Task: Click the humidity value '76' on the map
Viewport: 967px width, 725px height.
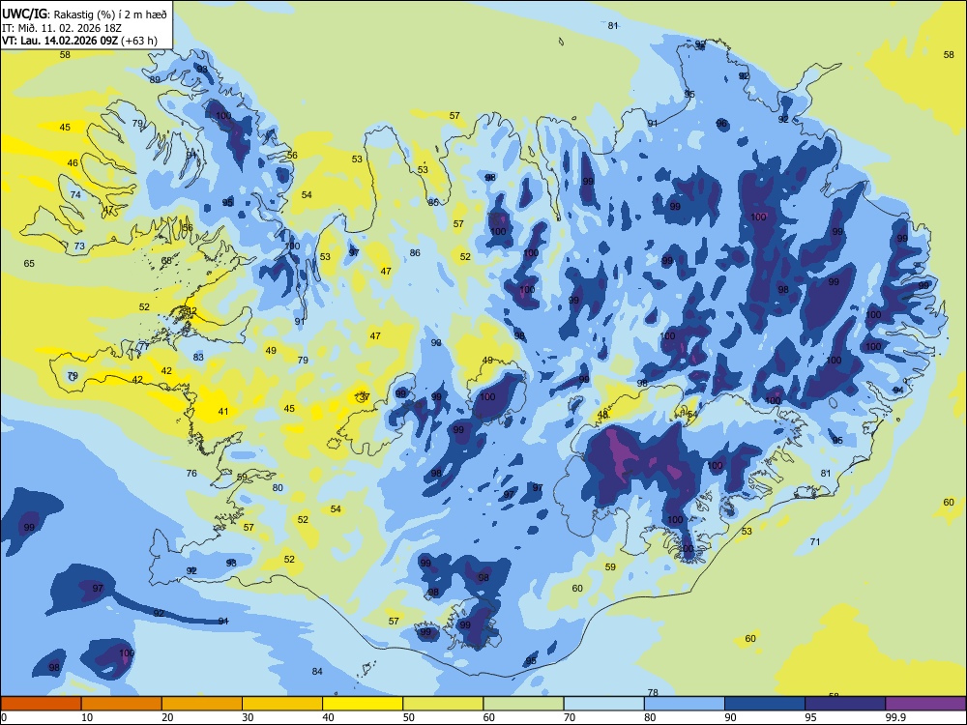Action: click(191, 473)
